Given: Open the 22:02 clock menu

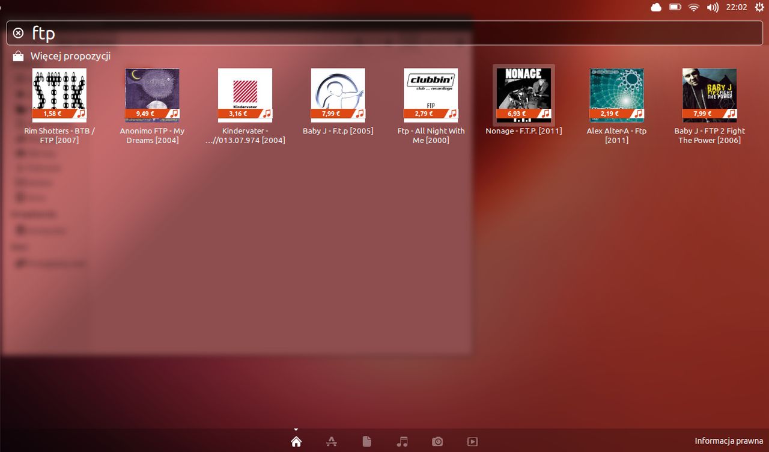Looking at the screenshot, I should [736, 7].
